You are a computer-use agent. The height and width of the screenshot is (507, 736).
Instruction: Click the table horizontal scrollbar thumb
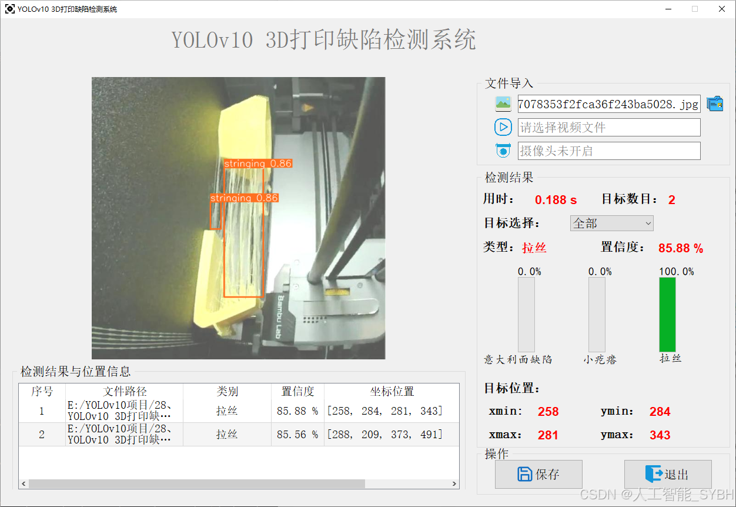(x=196, y=483)
